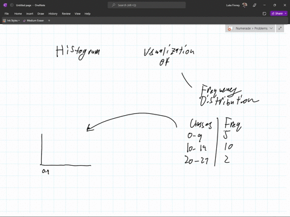Screen dimensions: 290x217
Task: Open the History tab
Action: tap(53, 14)
